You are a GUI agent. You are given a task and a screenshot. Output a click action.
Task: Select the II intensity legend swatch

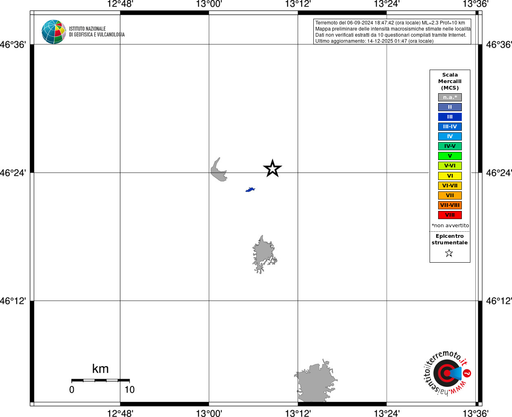450,107
